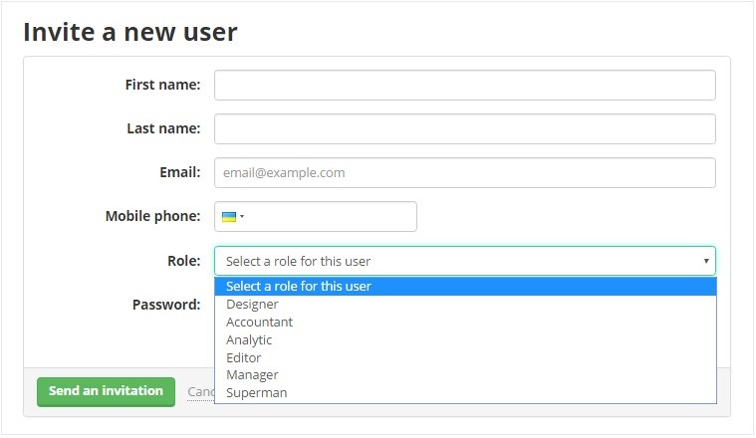
Task: Click the 'First name:' label
Action: click(x=162, y=85)
